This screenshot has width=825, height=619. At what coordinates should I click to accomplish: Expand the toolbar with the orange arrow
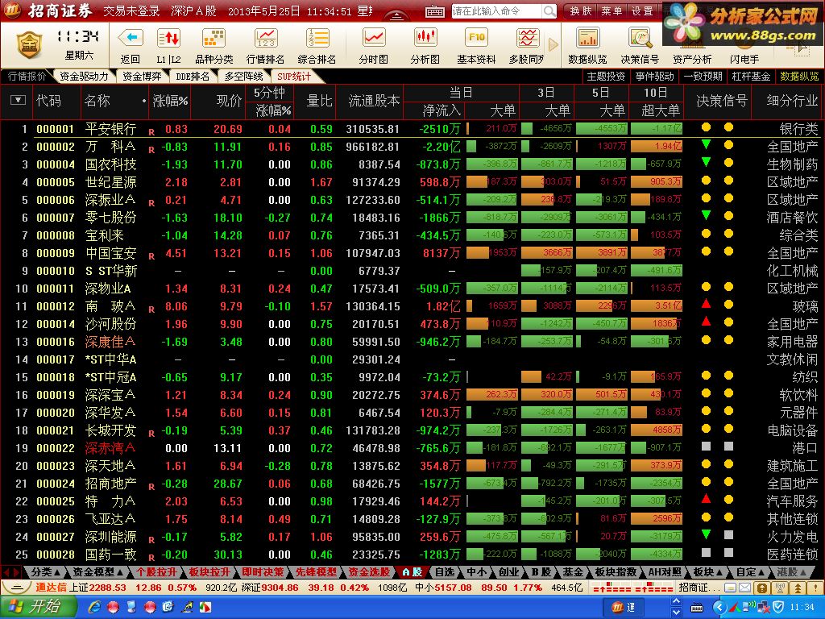553,44
